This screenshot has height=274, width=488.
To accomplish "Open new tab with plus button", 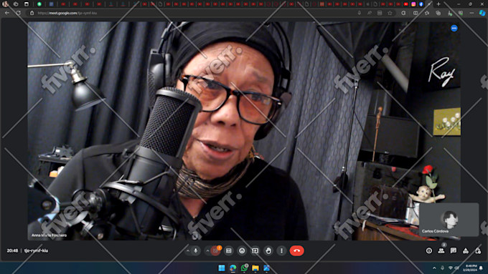I will [438, 4].
